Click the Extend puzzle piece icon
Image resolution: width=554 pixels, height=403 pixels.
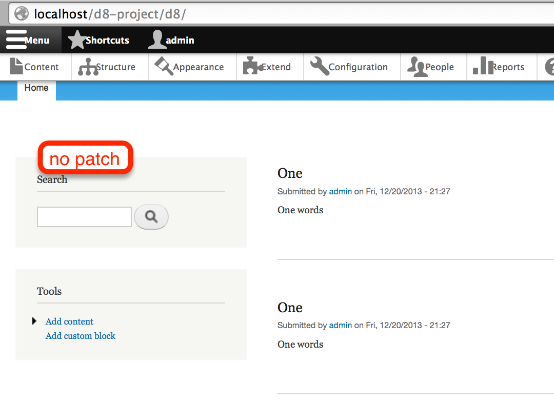[x=252, y=66]
